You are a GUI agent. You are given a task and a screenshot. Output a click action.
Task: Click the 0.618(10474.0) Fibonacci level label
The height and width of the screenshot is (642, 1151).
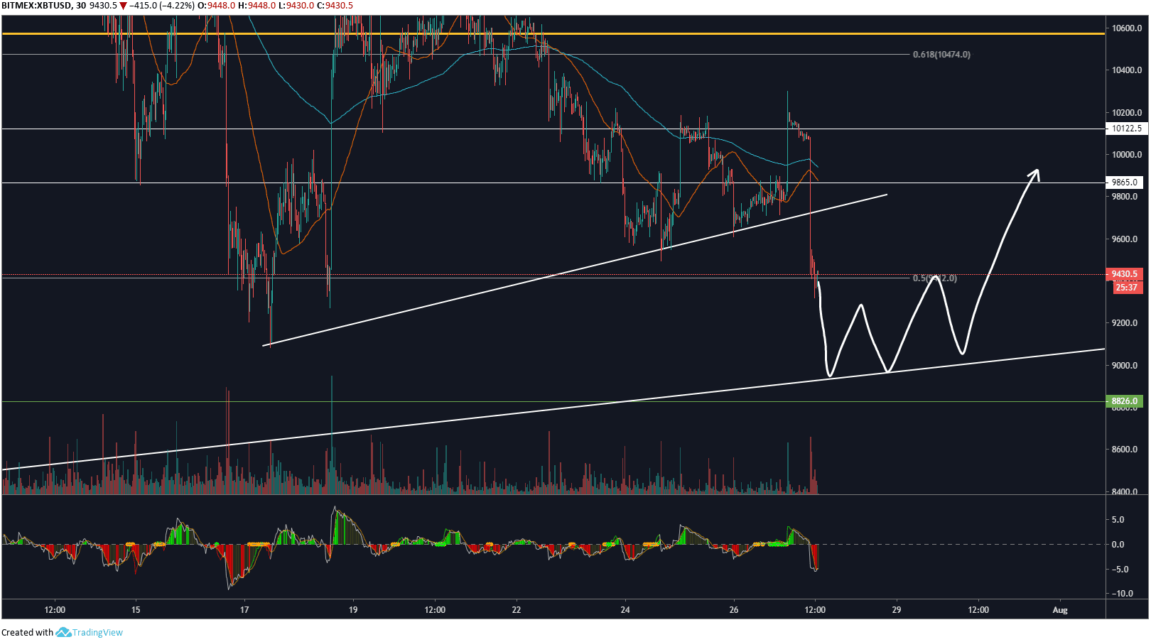941,55
